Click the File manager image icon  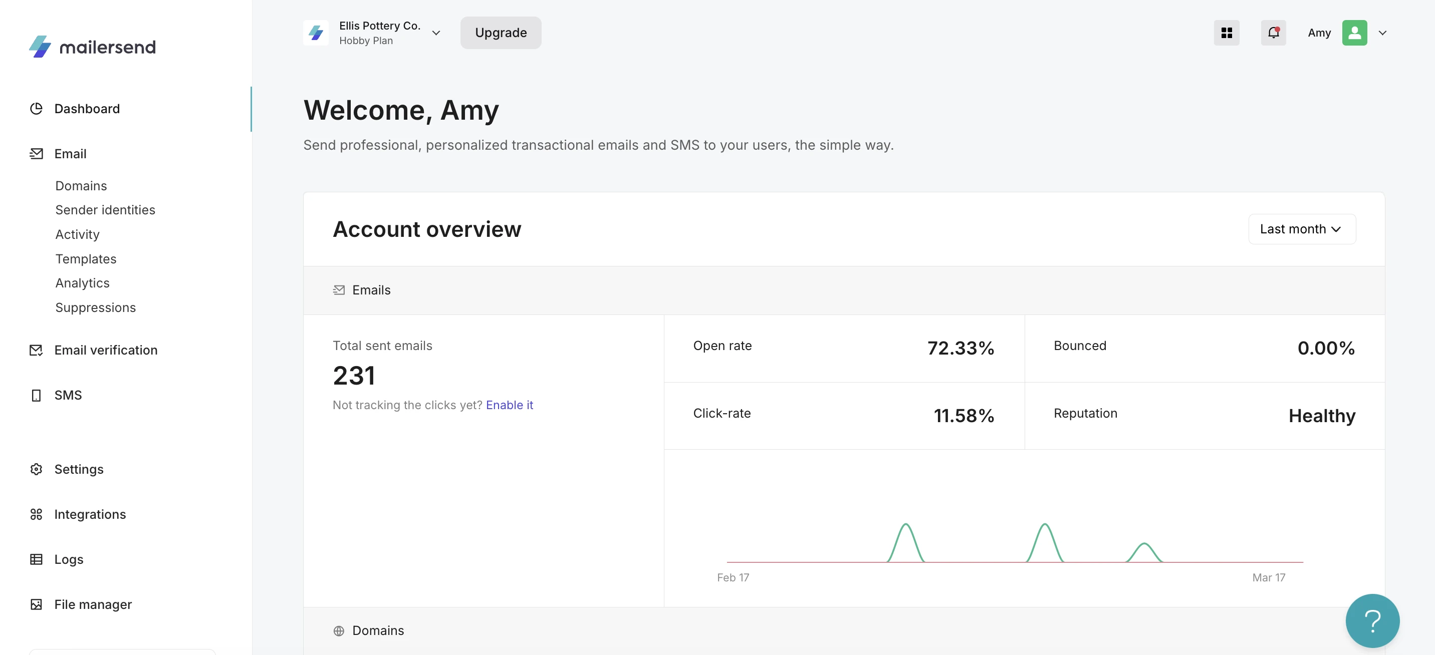(x=36, y=604)
